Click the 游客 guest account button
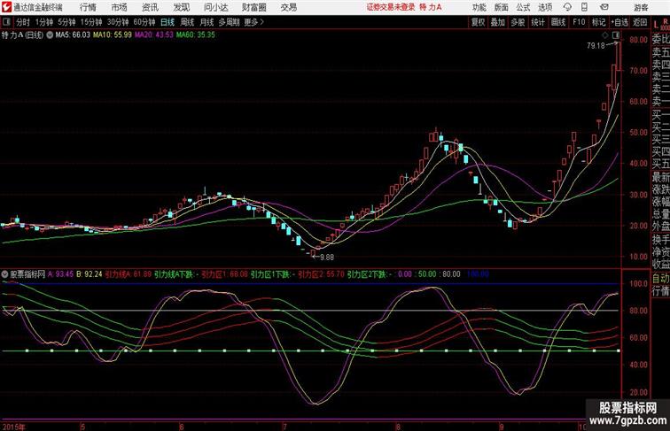The width and height of the screenshot is (670, 431). click(641, 7)
